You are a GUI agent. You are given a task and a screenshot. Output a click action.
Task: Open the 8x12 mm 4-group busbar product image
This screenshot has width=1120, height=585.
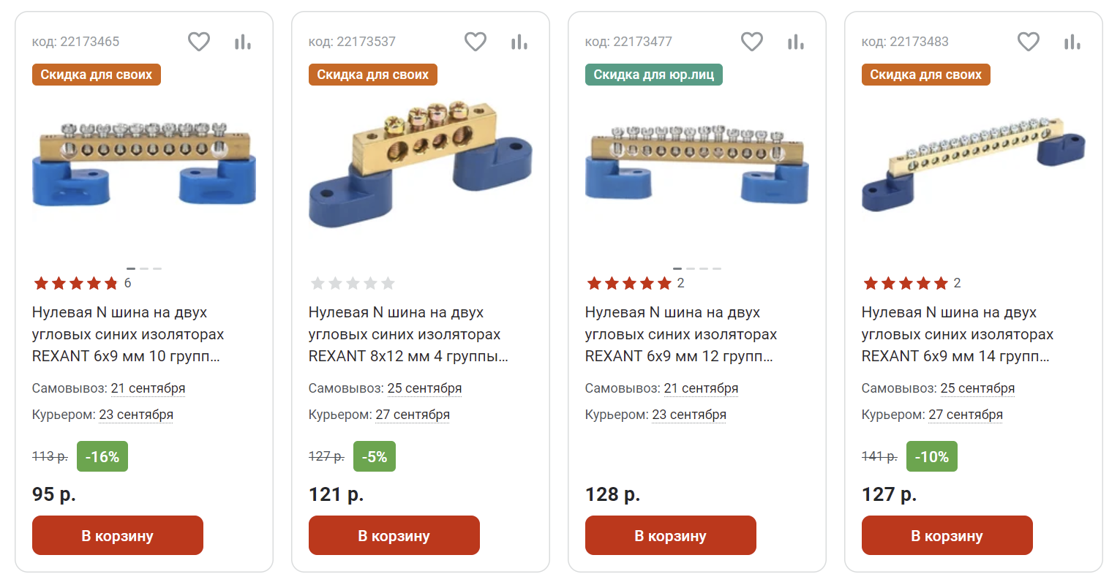[x=420, y=165]
